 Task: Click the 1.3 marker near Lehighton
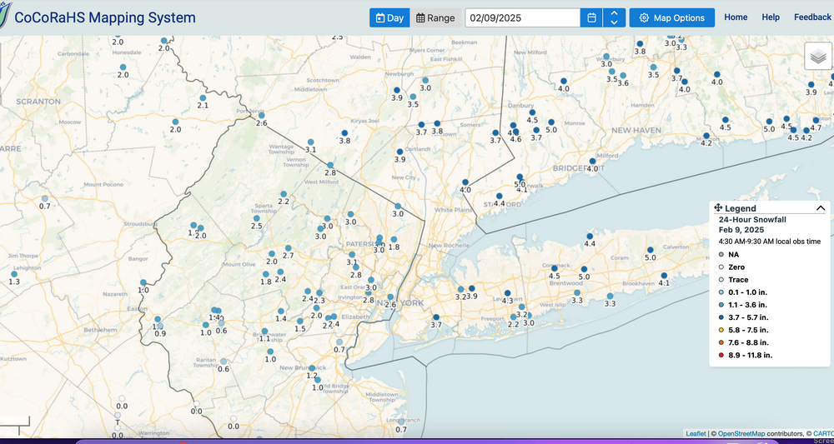(14, 274)
